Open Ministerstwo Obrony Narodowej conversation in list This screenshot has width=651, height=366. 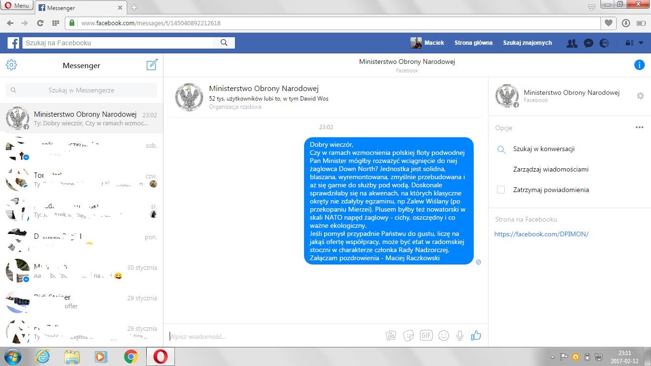pos(81,118)
